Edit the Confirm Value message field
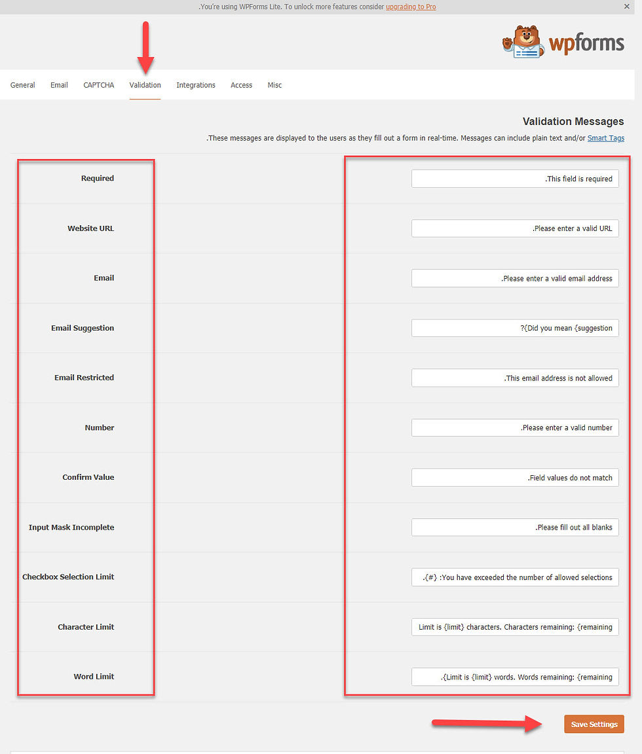 point(515,478)
